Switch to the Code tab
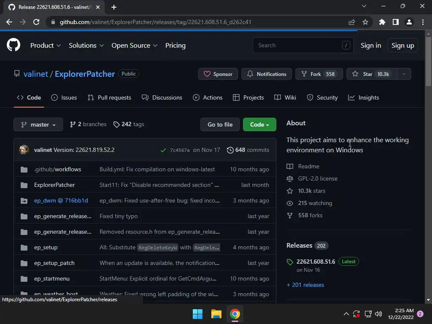Viewport: 432px width, 324px height. (x=29, y=97)
